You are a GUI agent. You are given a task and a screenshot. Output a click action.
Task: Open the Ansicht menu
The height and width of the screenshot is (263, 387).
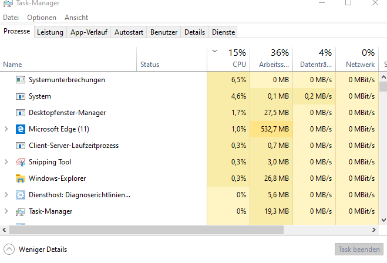pos(76,18)
